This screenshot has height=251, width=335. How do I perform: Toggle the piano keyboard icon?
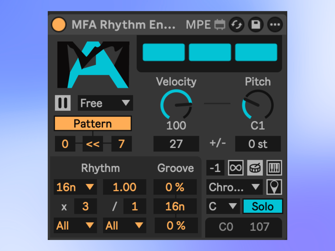coord(274,168)
